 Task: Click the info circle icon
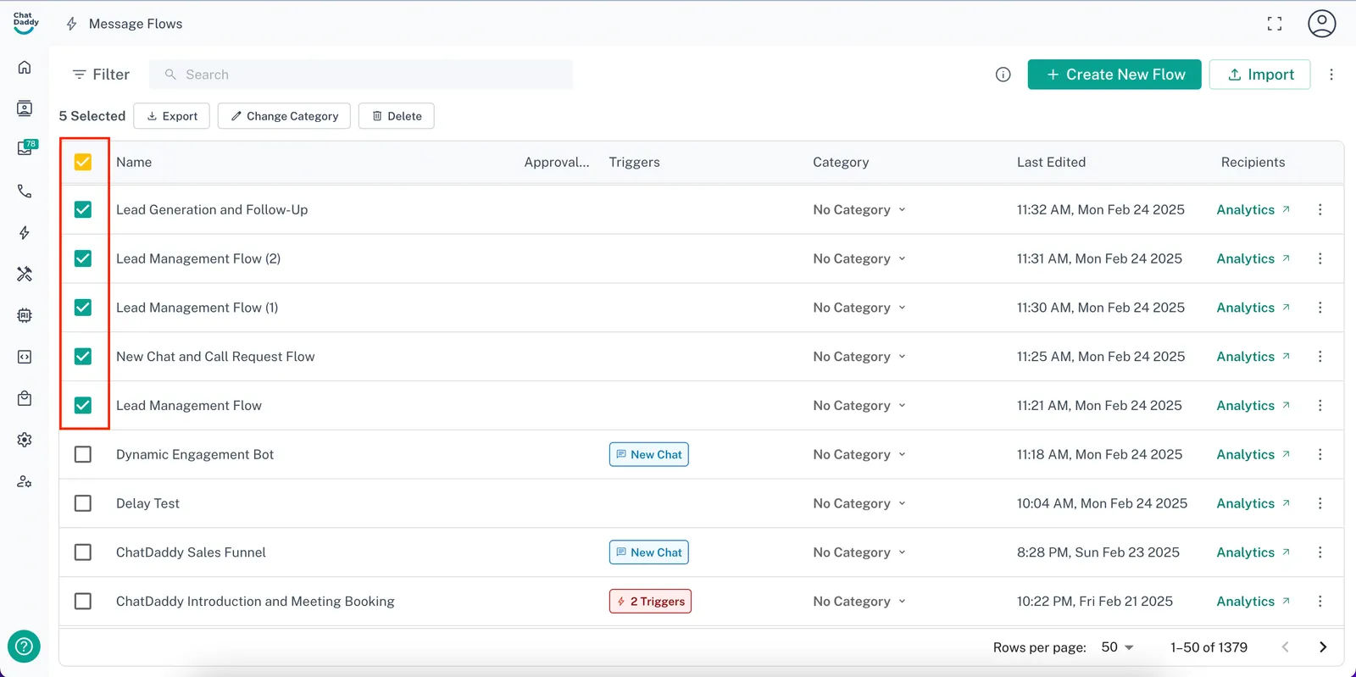(x=1003, y=75)
